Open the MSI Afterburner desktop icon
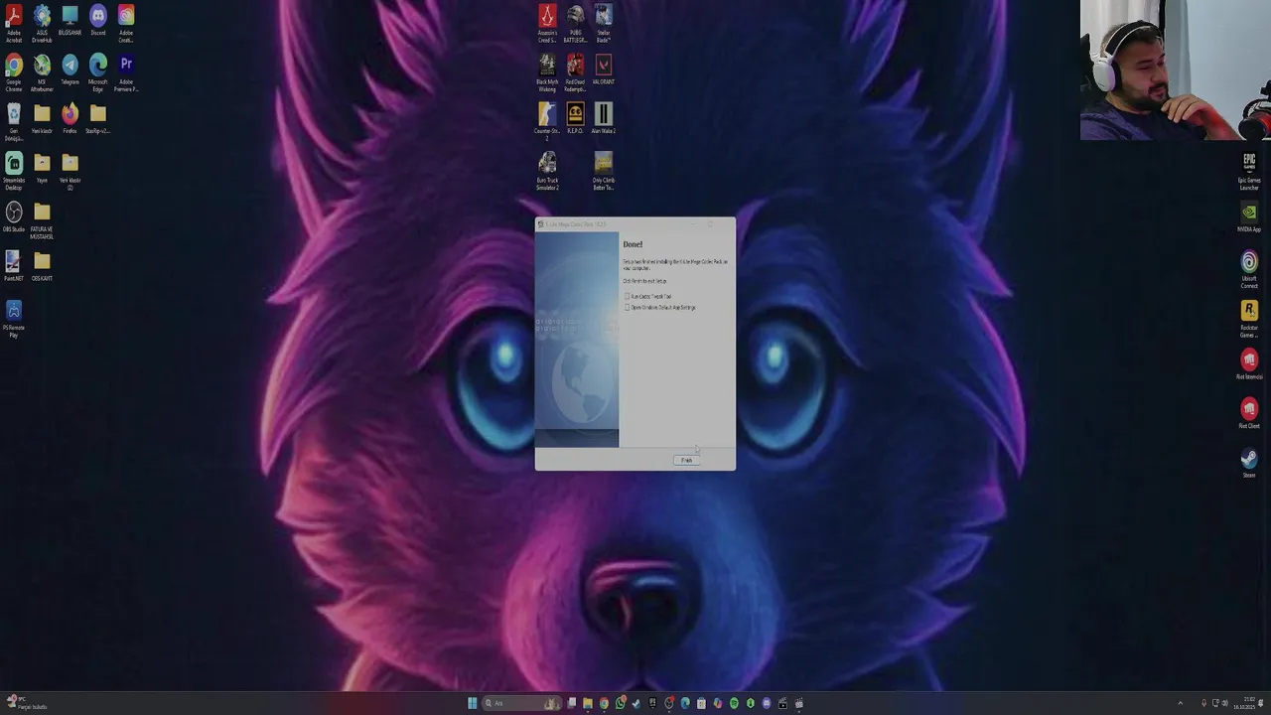 pos(42,72)
